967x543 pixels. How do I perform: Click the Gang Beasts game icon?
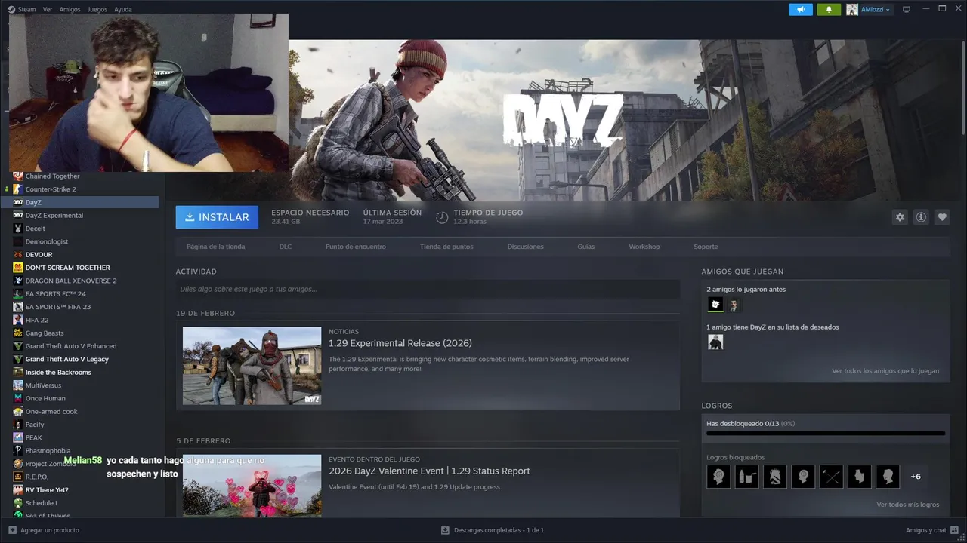(x=18, y=333)
